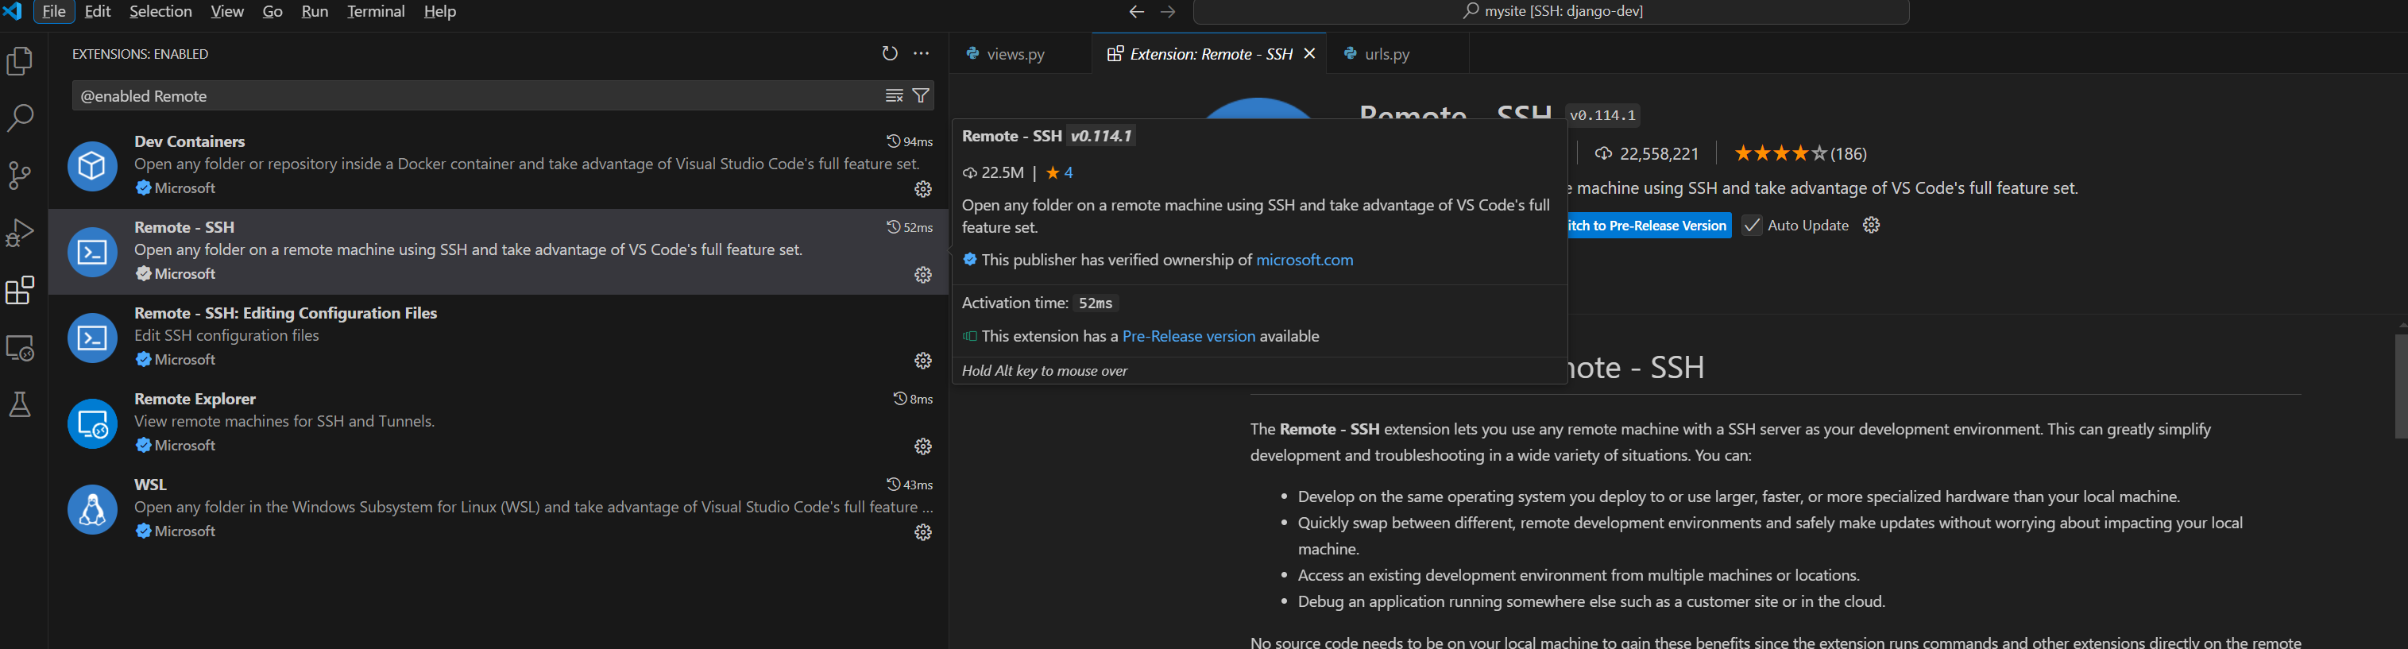
Task: Select the WSL extension title
Action: click(150, 485)
